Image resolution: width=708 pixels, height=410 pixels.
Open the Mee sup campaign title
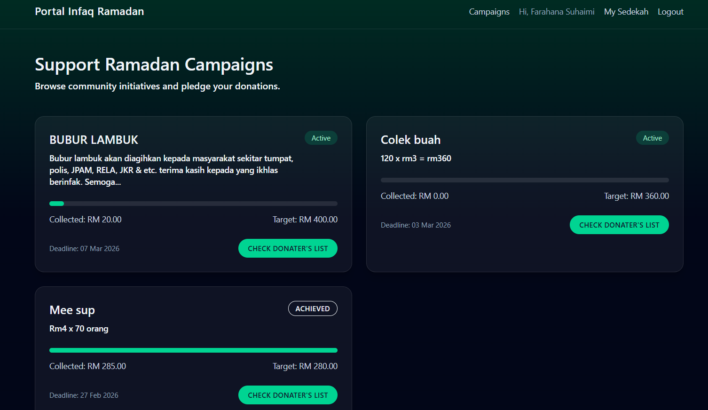72,310
